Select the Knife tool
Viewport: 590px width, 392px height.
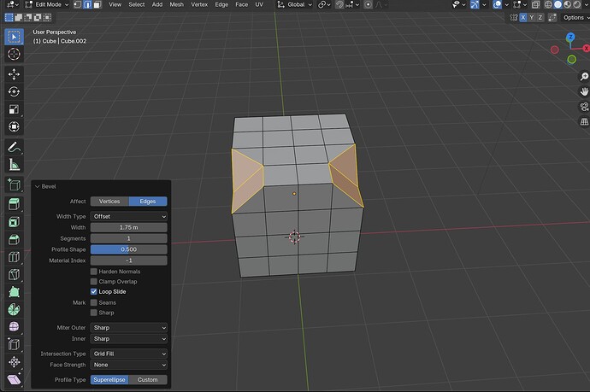click(14, 274)
